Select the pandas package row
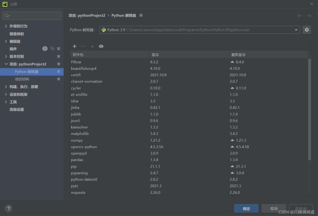This screenshot has height=216, width=318. click(189, 160)
